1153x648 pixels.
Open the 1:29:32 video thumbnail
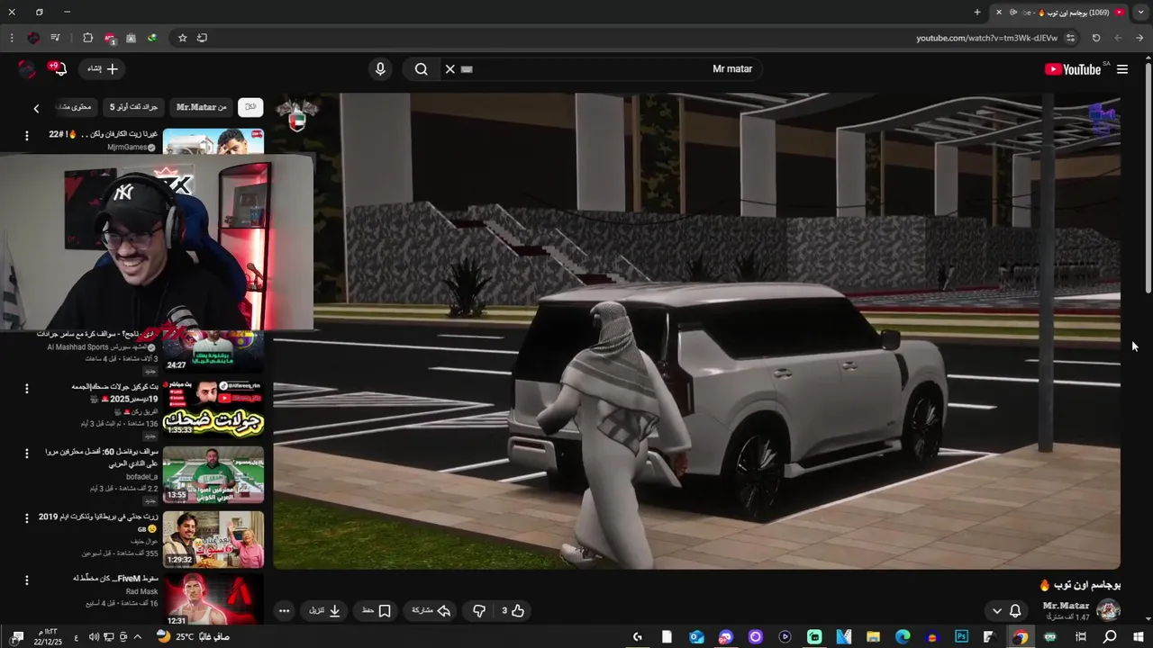point(213,539)
